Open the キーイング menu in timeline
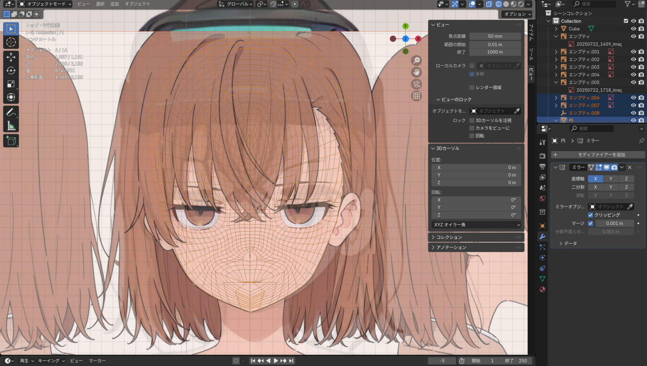This screenshot has width=647, height=366. tap(51, 361)
